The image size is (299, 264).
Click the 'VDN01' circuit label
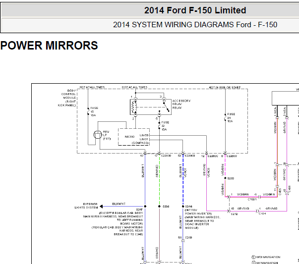[185, 172]
